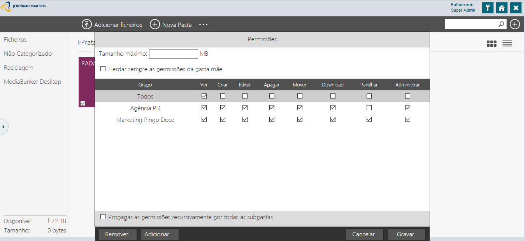Uncheck Administrar for Marketing Pingo Doce

407,120
